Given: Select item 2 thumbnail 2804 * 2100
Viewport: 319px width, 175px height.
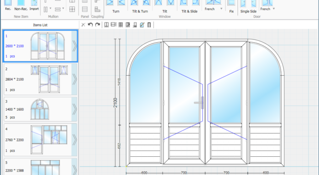Looking at the screenshot, I should (x=40, y=79).
